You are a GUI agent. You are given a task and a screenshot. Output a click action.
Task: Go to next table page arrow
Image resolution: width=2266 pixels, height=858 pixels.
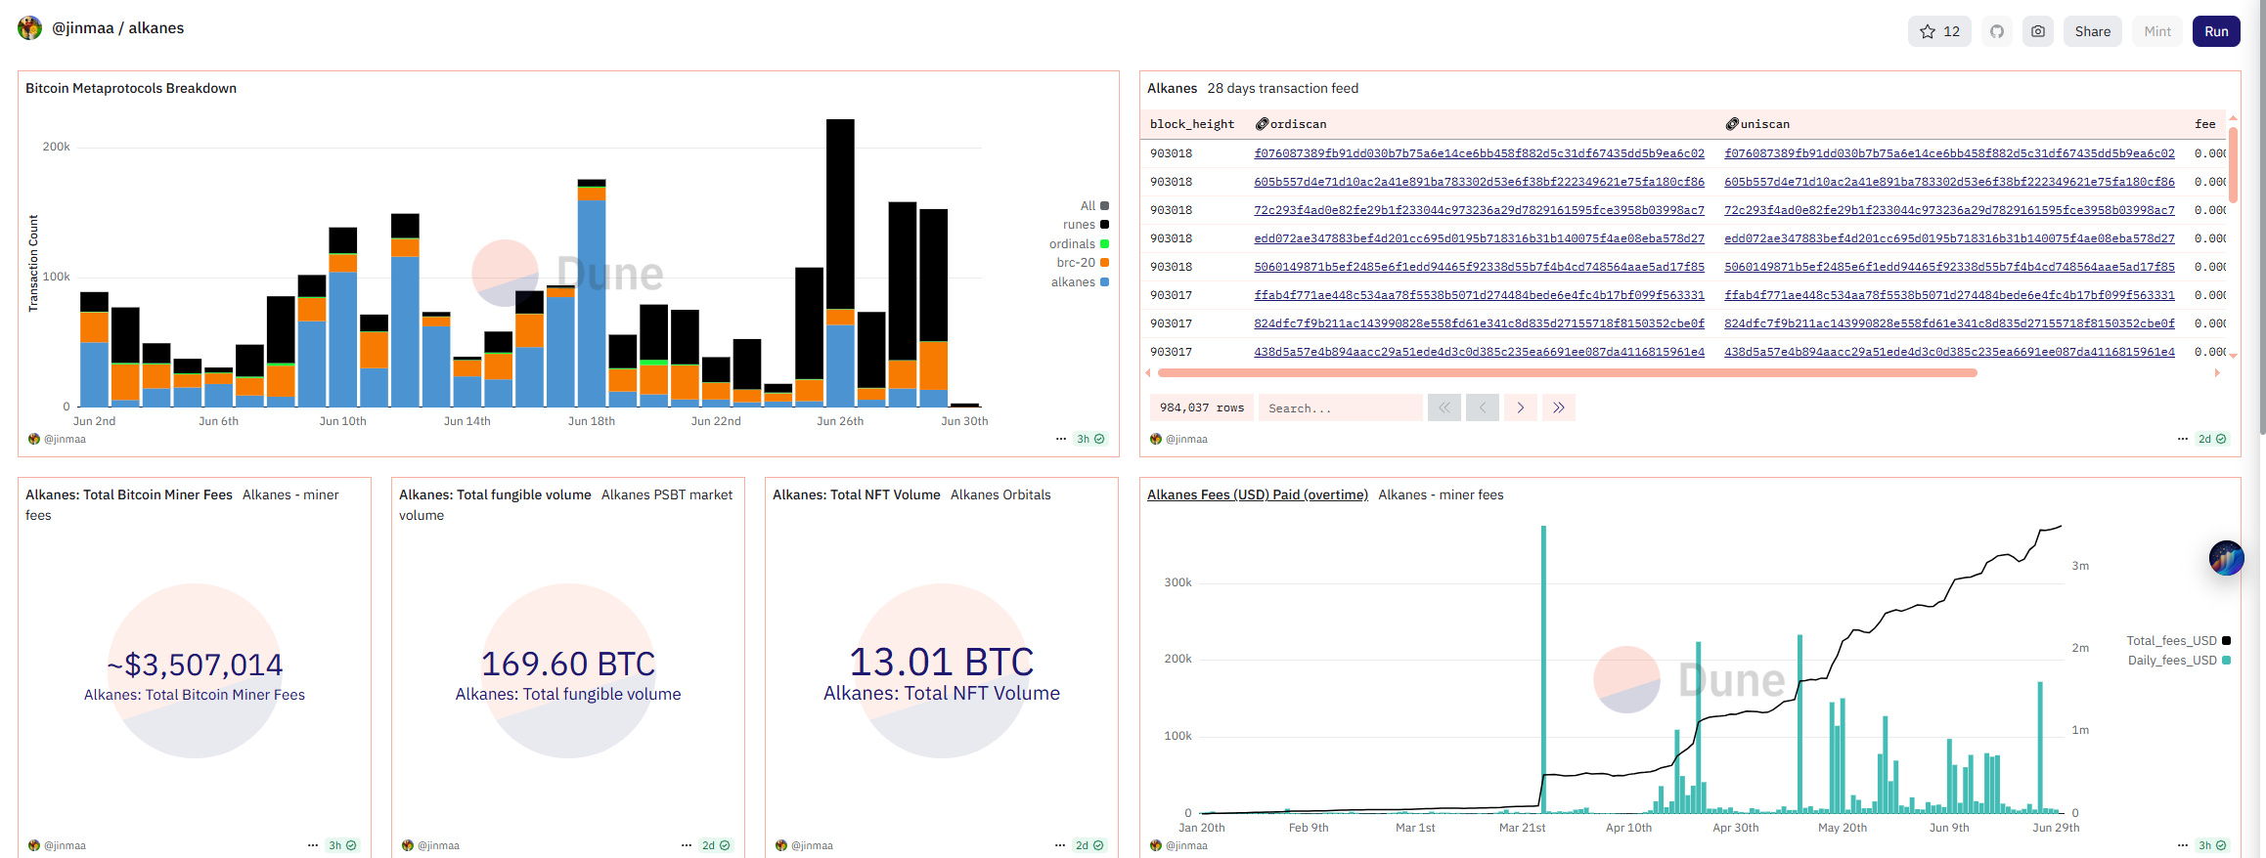pyautogui.click(x=1521, y=408)
